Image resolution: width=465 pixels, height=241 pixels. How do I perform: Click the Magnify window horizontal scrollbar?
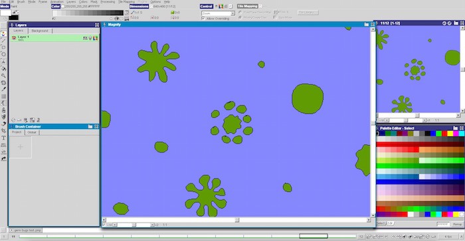point(236,220)
